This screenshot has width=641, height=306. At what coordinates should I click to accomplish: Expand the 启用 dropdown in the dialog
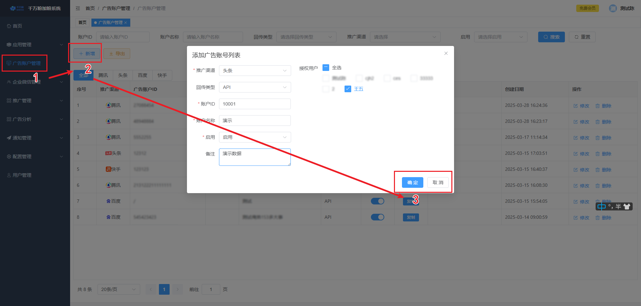click(x=255, y=137)
